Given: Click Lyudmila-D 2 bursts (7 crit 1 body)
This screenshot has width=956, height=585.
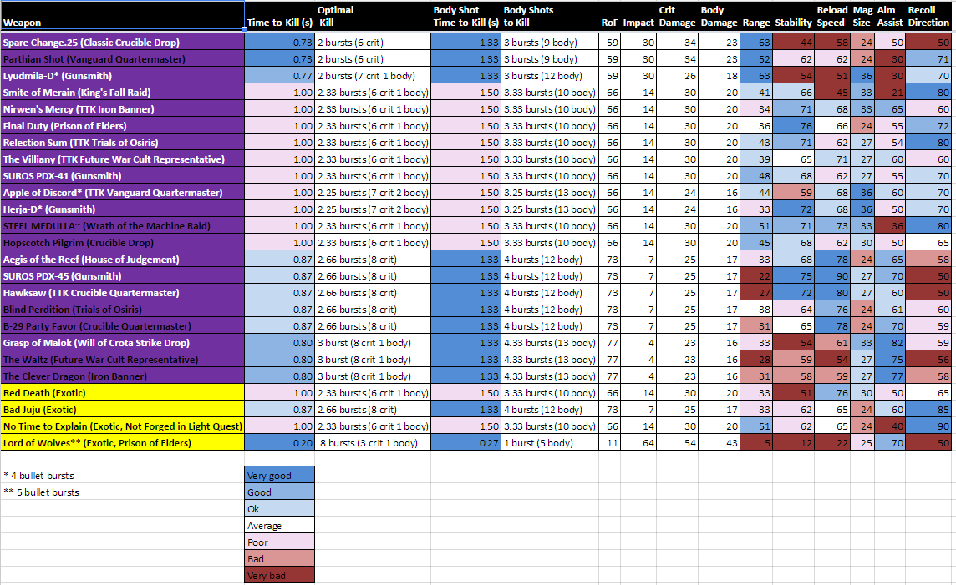Looking at the screenshot, I should coord(373,75).
